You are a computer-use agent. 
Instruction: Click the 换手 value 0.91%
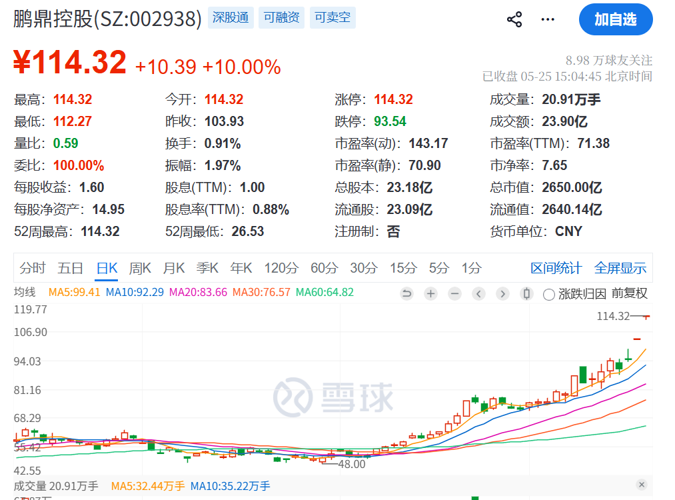[x=222, y=143]
